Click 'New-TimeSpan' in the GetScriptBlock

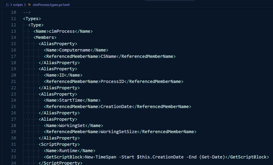coord(101,157)
